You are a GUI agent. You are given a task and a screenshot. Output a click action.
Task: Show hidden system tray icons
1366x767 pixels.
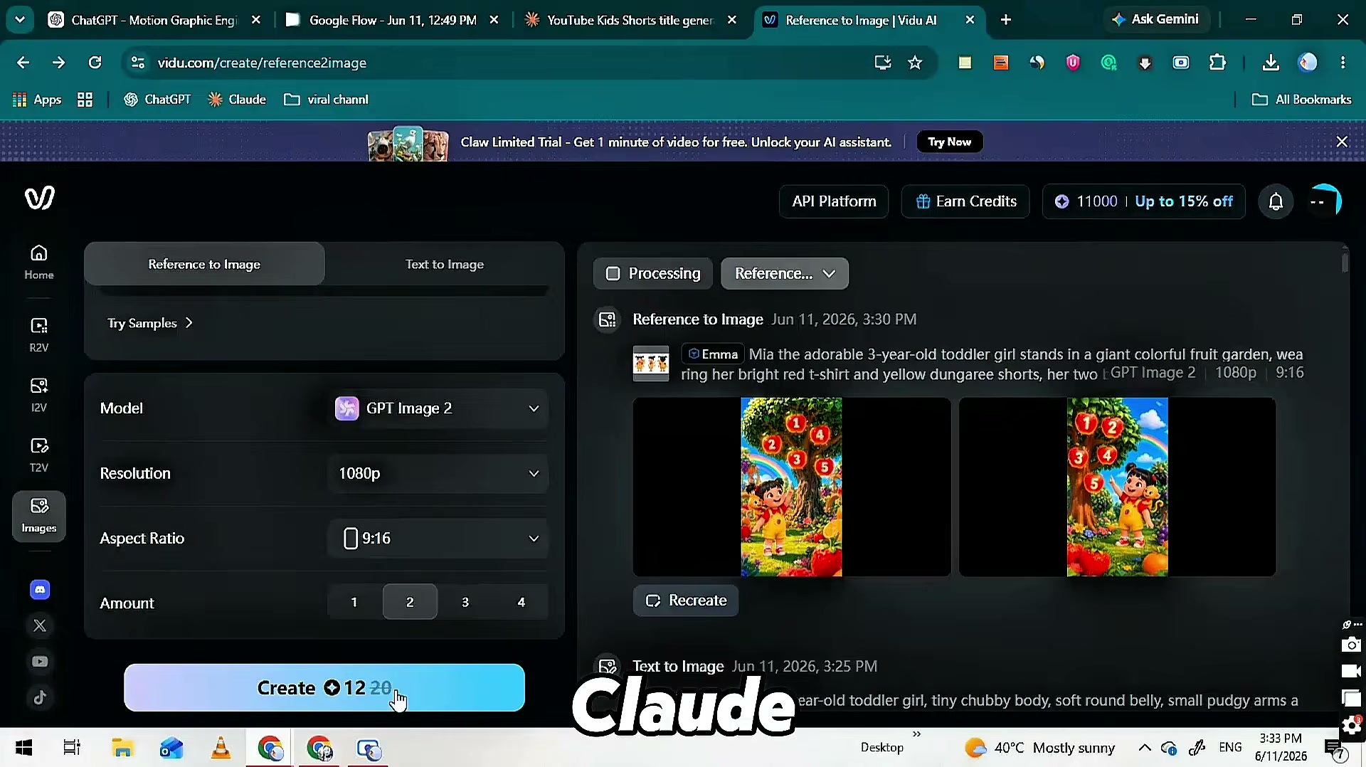tap(1144, 747)
